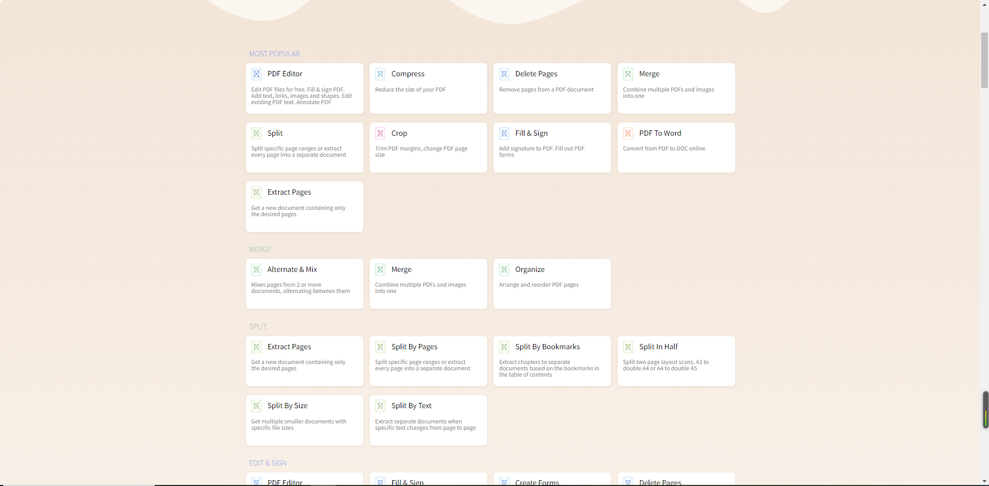This screenshot has width=989, height=486.
Task: Open the Split By Text tool
Action: pos(428,420)
